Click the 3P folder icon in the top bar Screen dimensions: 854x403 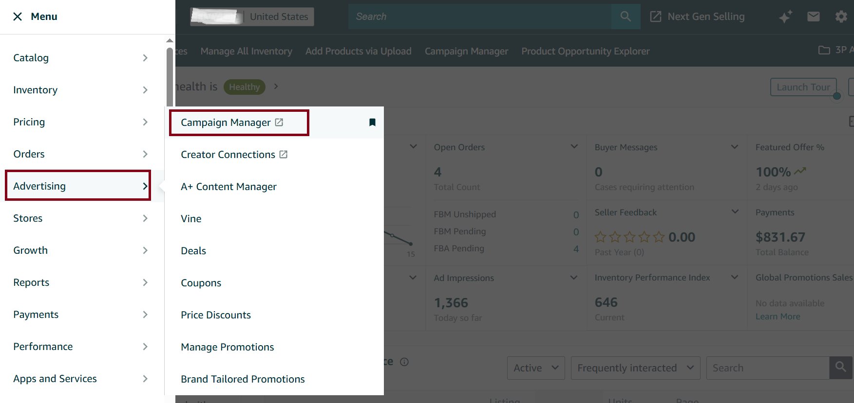(x=824, y=50)
